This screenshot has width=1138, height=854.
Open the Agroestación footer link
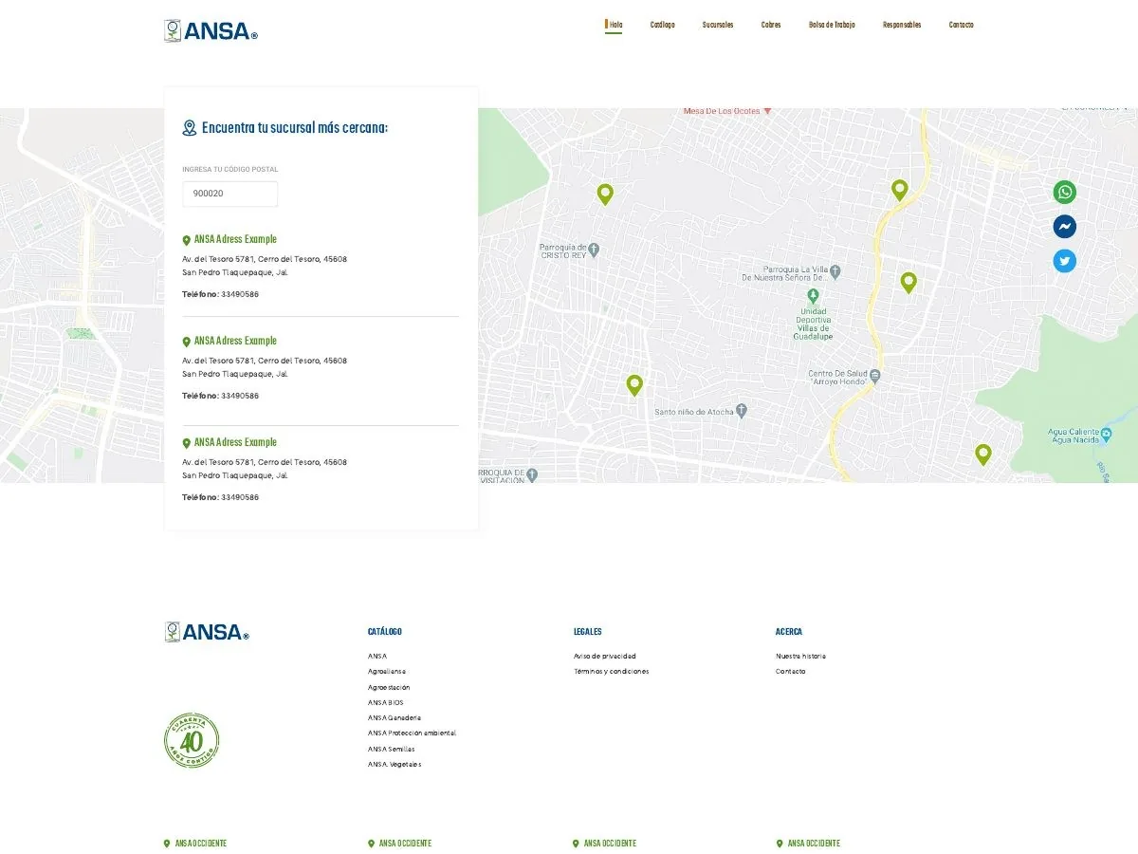389,687
